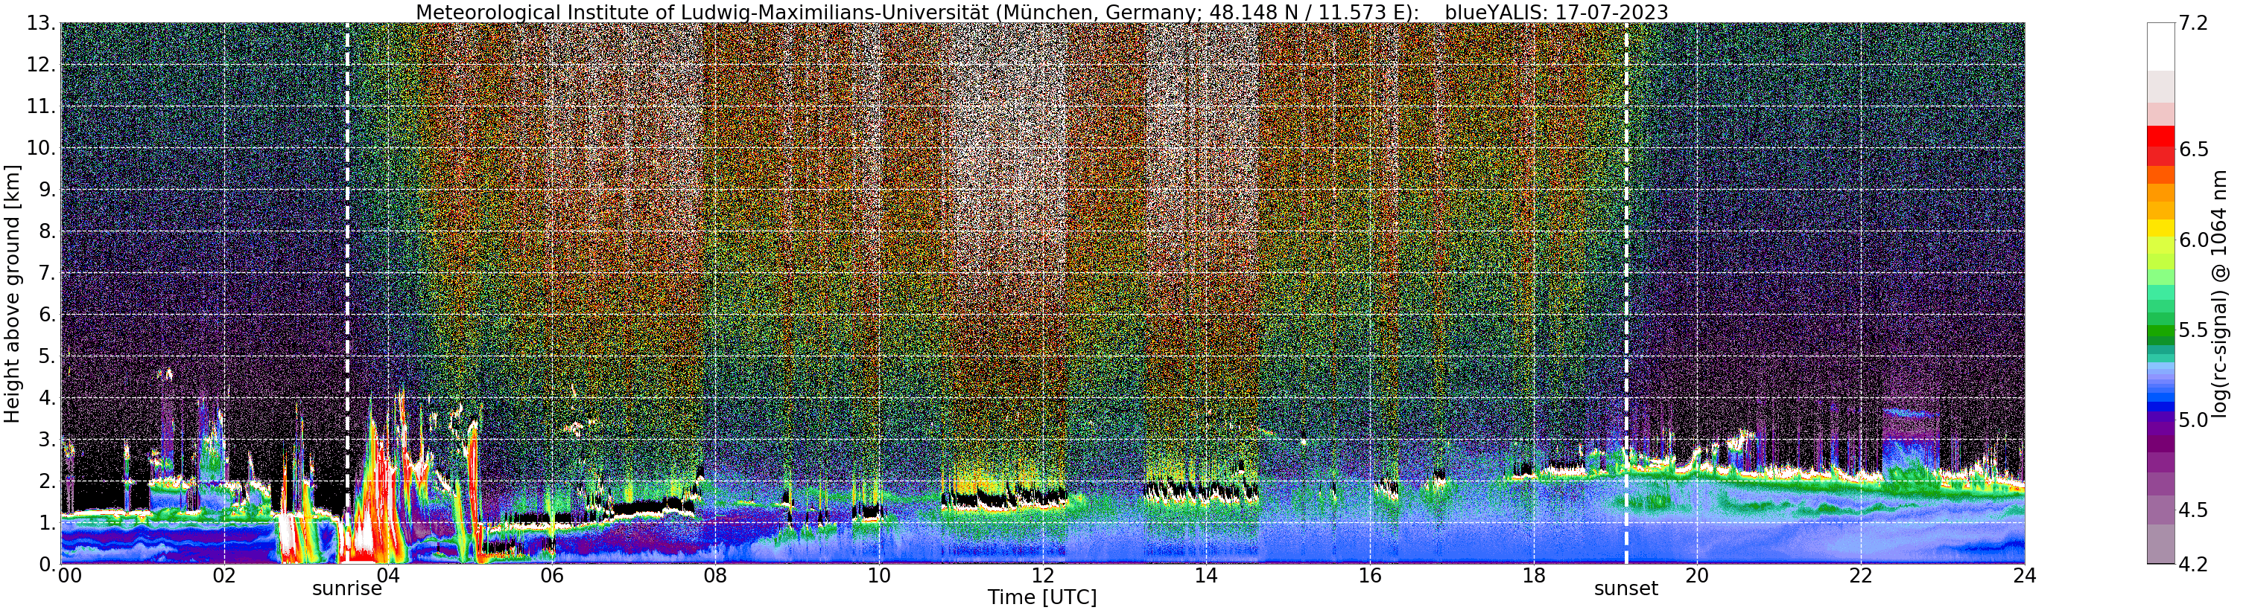Click the '7.' height tick label
The image size is (2246, 613).
coord(47,274)
